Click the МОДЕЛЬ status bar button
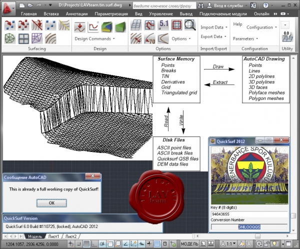Screen dimensions: 300x249 [189, 244]
